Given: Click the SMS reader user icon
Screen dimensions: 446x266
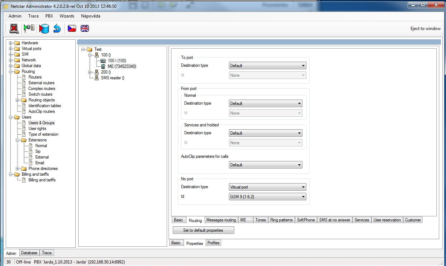Looking at the screenshot, I should coord(96,78).
